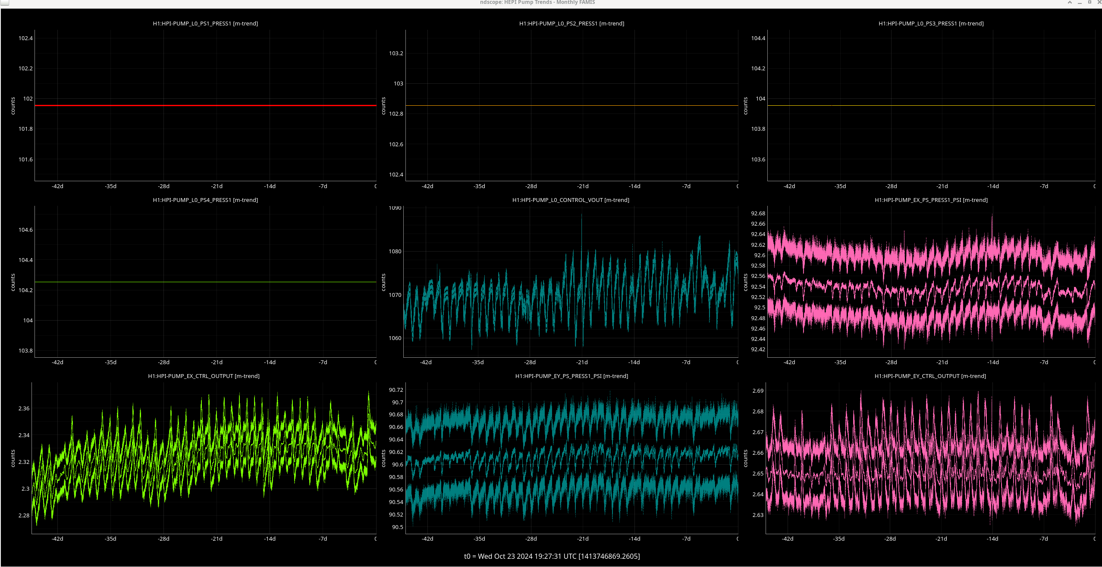Select the H1:HPI-PUMP_EX_PS_PRESS1_PSI plot title
The image size is (1102, 567).
[x=931, y=200]
